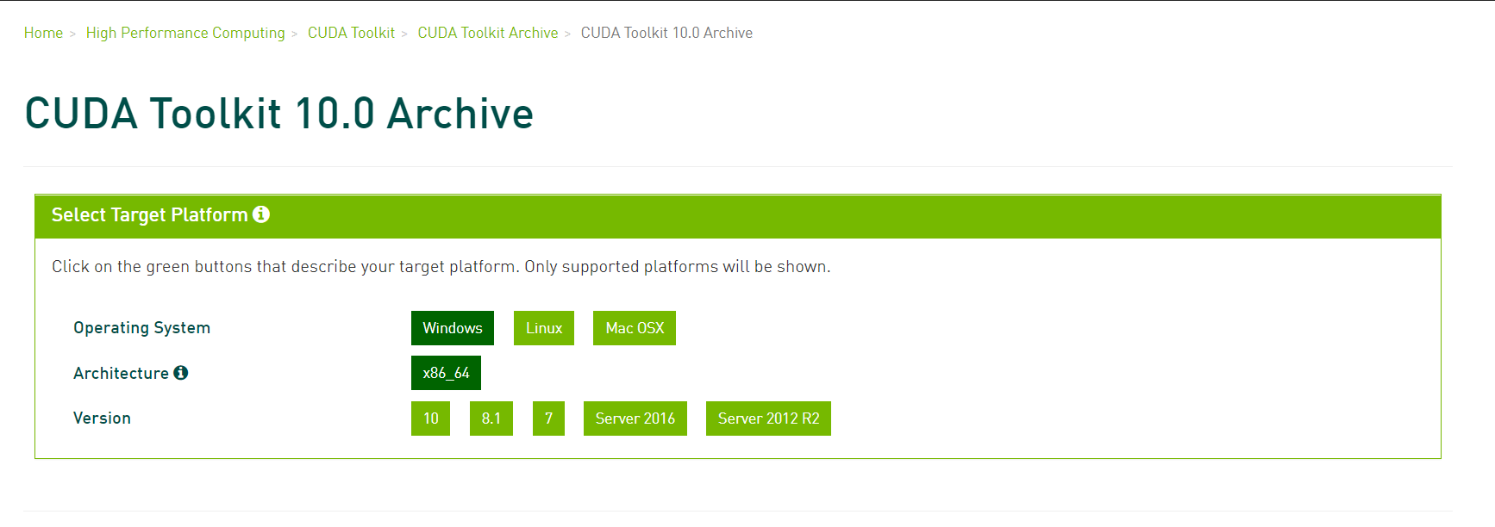Choose Windows version 10
Viewport: 1495px width, 527px height.
[x=430, y=418]
